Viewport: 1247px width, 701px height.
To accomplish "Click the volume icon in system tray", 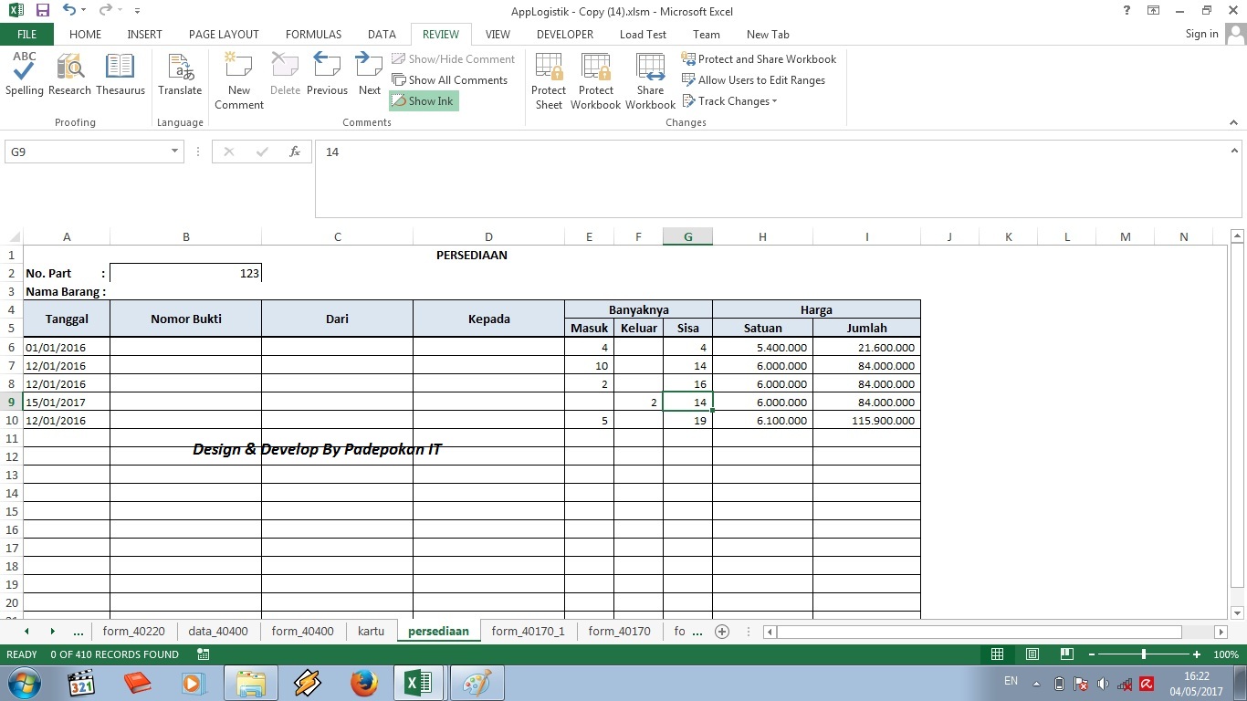I will coord(1103,684).
